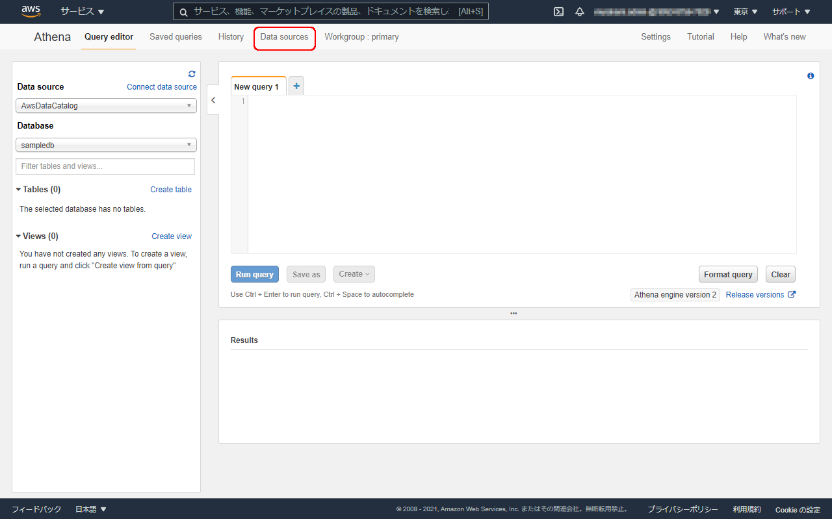This screenshot has width=832, height=519.
Task: Click the Athena engine version 2 label
Action: click(x=675, y=295)
